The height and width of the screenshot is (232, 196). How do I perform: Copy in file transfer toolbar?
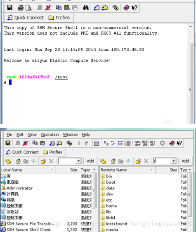pos(35,143)
